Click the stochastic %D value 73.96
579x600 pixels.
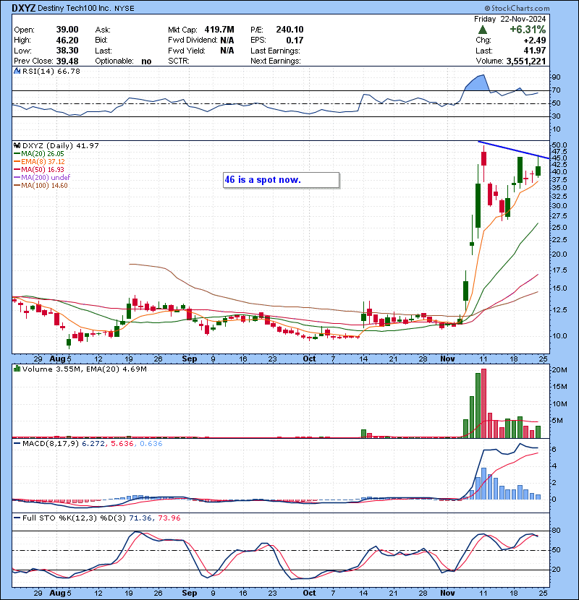point(169,518)
